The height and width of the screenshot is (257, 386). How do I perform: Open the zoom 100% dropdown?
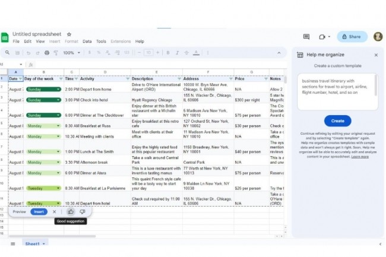[x=71, y=53]
